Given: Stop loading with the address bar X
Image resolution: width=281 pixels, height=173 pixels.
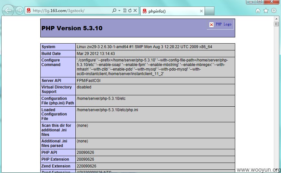Looking at the screenshot, I should pos(135,11).
